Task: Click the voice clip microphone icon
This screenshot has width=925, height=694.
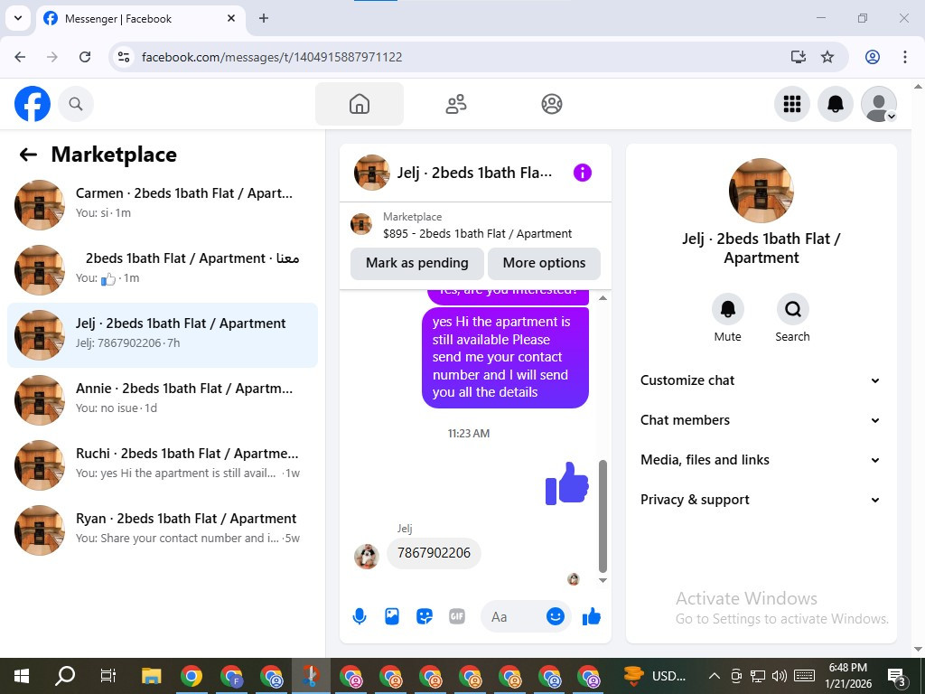Action: 360,616
